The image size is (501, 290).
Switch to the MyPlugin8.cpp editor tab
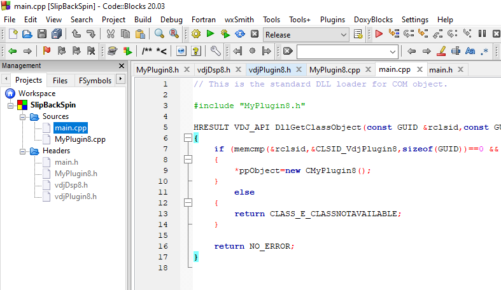pos(334,70)
